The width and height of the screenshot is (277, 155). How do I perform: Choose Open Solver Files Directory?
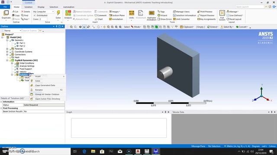pos(47,99)
